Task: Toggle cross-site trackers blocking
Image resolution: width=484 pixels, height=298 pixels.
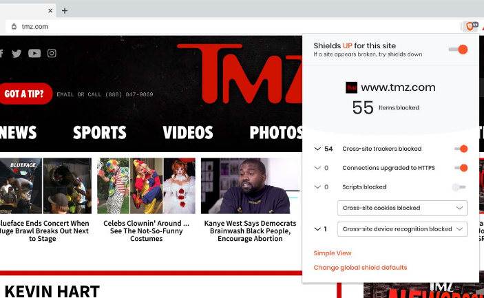Action: 461,149
